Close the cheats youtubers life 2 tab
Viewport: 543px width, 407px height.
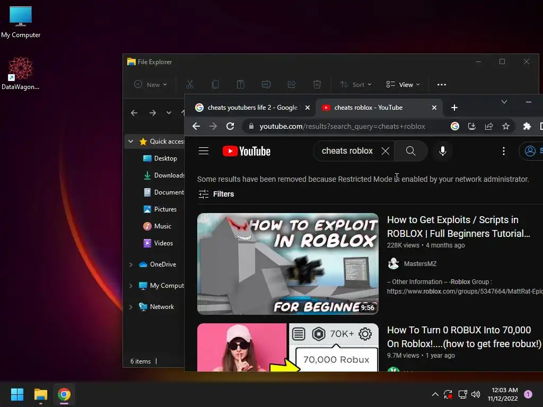(308, 108)
